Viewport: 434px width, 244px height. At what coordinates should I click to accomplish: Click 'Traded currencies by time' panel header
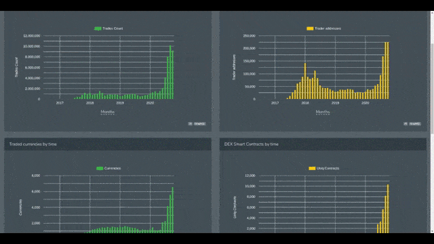click(x=108, y=144)
